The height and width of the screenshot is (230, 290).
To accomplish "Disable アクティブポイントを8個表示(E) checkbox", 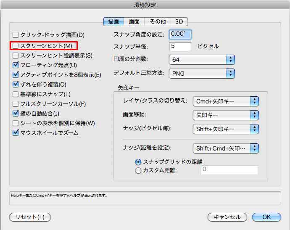I will pos(16,75).
